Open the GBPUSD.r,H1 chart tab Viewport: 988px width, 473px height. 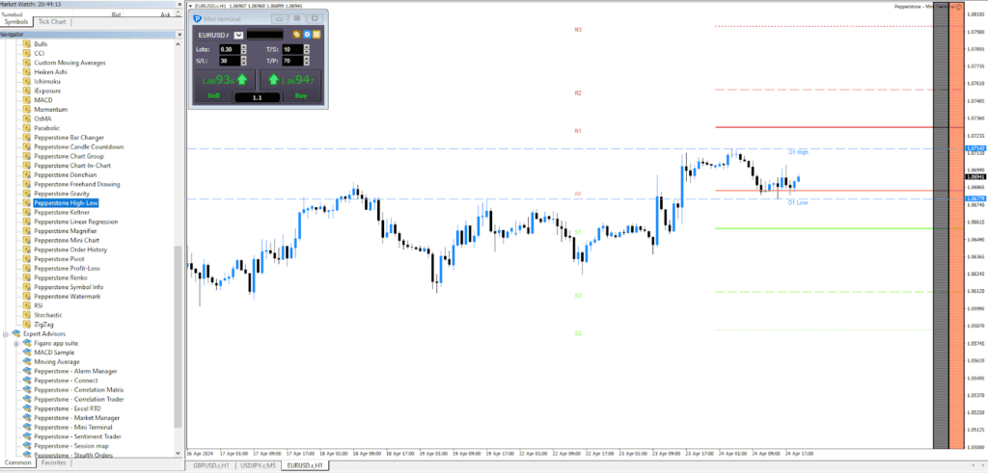pyautogui.click(x=211, y=466)
